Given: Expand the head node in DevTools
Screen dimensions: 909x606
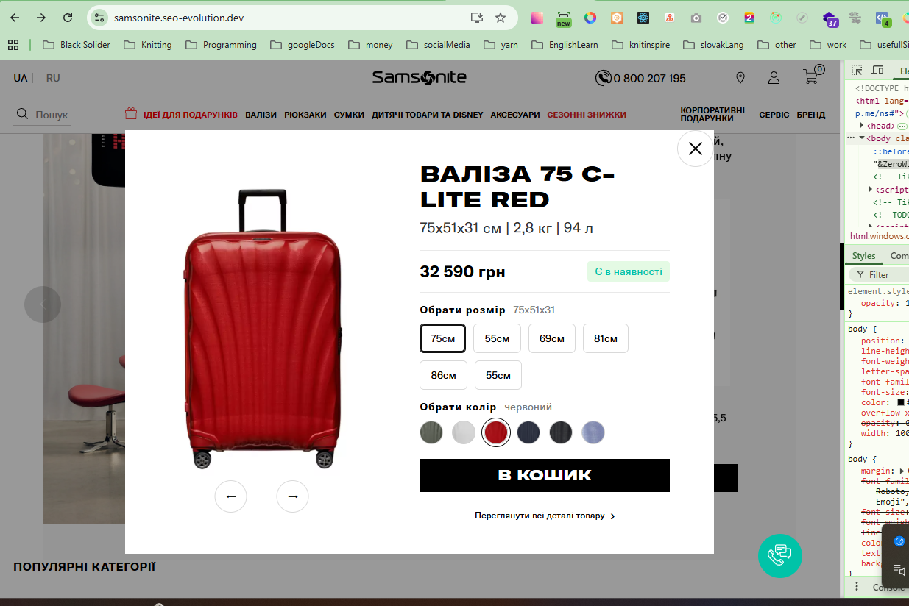Looking at the screenshot, I should tap(862, 126).
